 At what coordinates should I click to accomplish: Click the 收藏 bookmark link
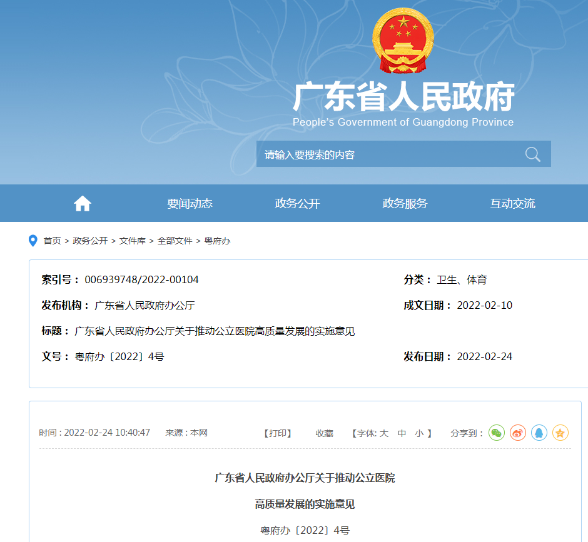point(324,433)
